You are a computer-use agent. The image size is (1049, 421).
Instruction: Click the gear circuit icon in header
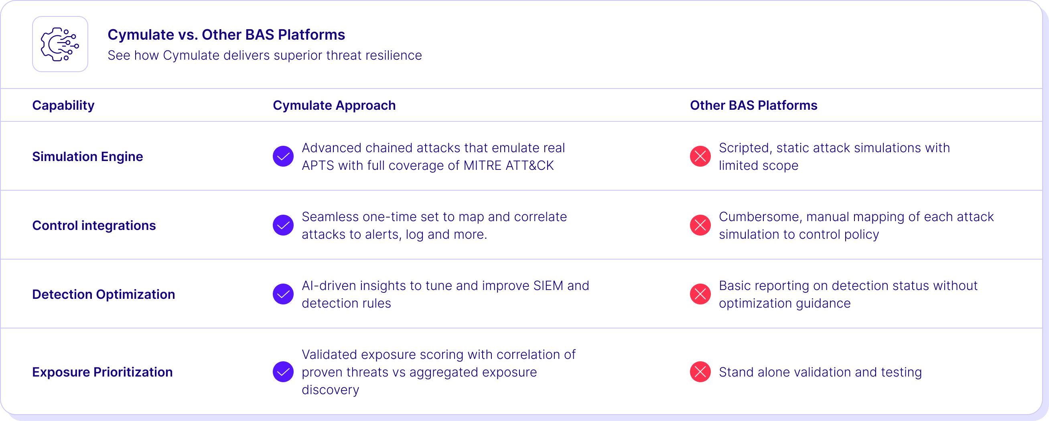coord(60,44)
